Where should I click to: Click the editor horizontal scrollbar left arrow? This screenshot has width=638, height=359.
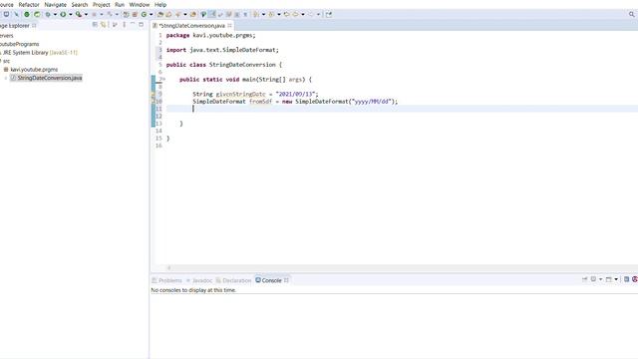pyautogui.click(x=168, y=268)
